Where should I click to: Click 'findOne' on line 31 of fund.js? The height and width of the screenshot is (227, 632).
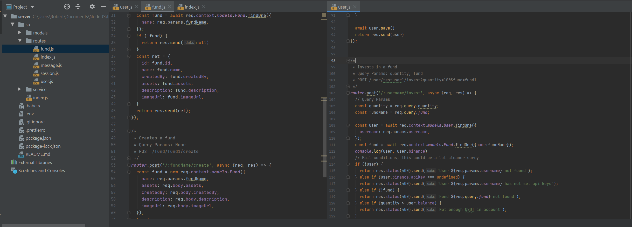pos(257,16)
